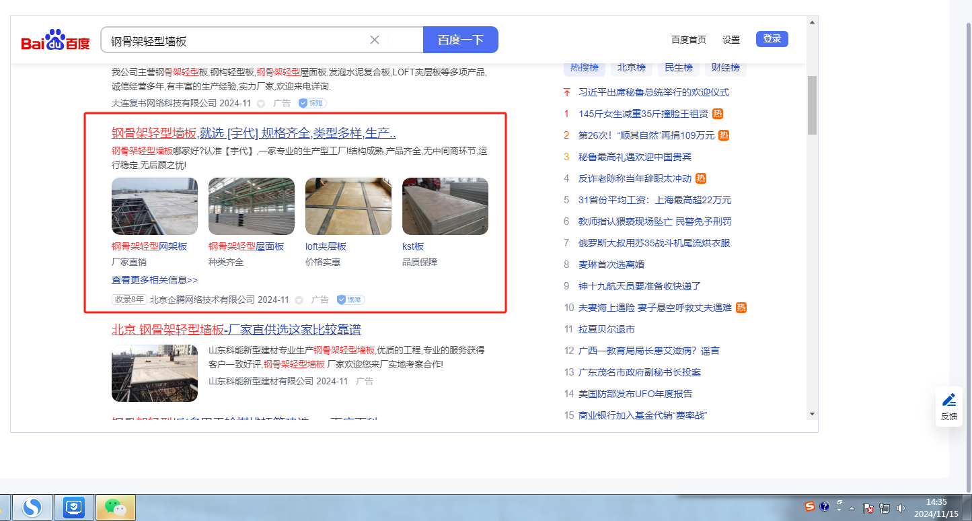Switch to the 民生榜 tab
The width and height of the screenshot is (972, 521).
click(x=679, y=67)
